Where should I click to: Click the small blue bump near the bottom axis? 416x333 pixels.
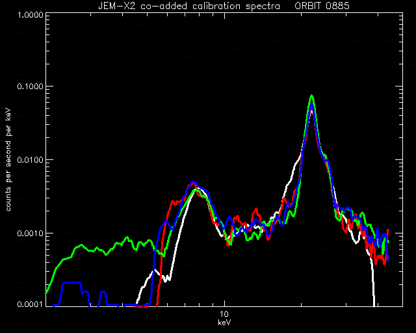point(103,293)
